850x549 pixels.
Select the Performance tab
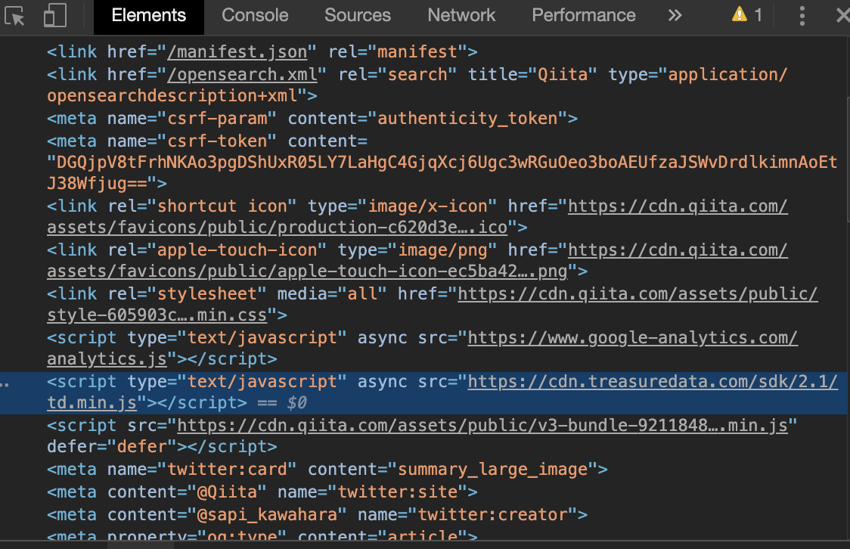(x=583, y=15)
